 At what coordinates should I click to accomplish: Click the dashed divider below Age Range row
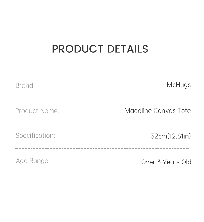point(102,174)
